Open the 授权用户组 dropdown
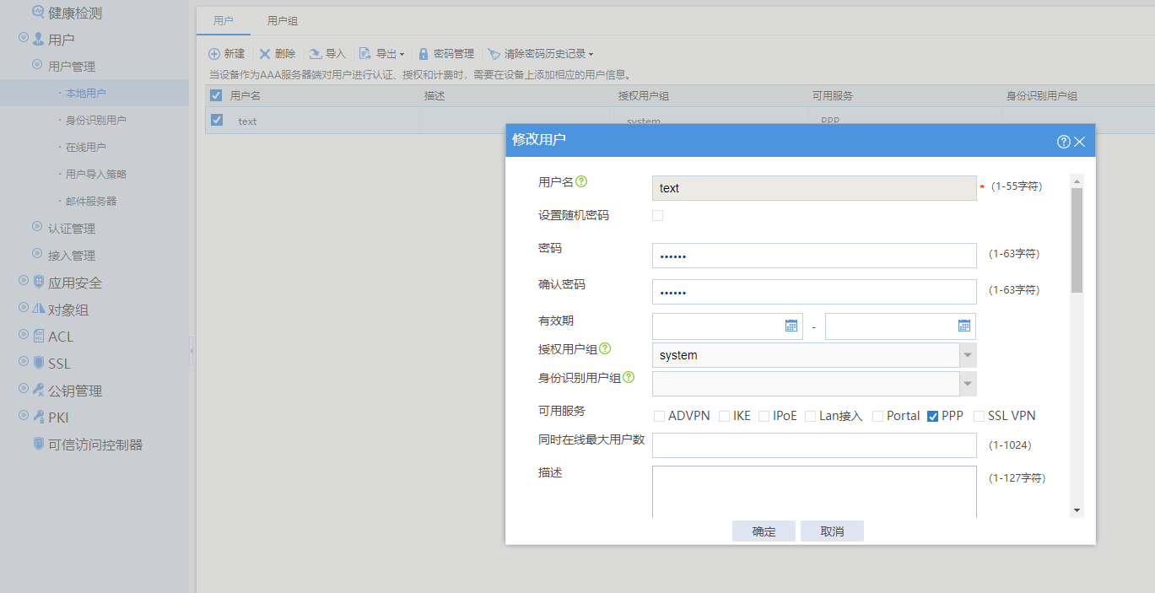 [x=968, y=355]
